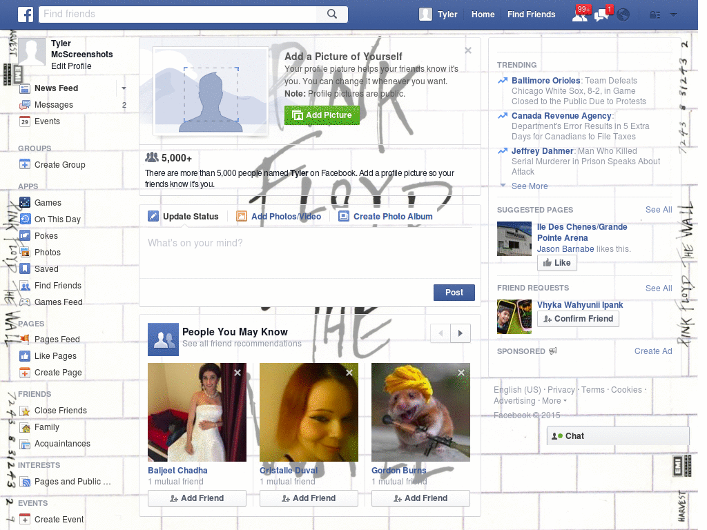Viewport: 707px width, 530px height.
Task: Click People You May Know icon
Action: (x=163, y=340)
